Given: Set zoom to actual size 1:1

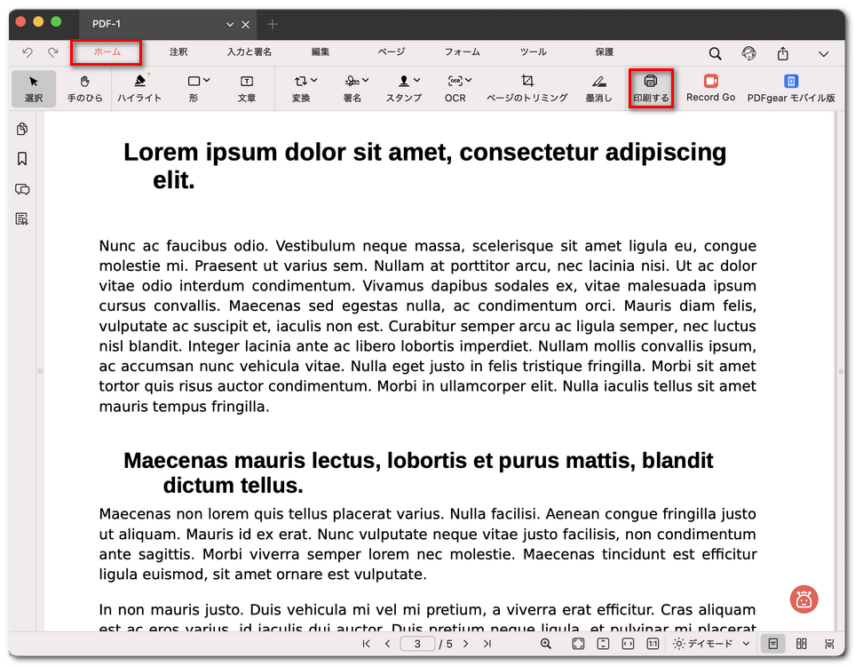Looking at the screenshot, I should point(653,644).
